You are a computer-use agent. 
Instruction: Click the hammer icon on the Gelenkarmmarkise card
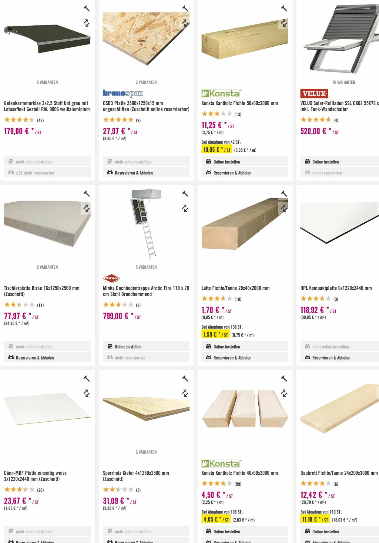click(x=87, y=8)
